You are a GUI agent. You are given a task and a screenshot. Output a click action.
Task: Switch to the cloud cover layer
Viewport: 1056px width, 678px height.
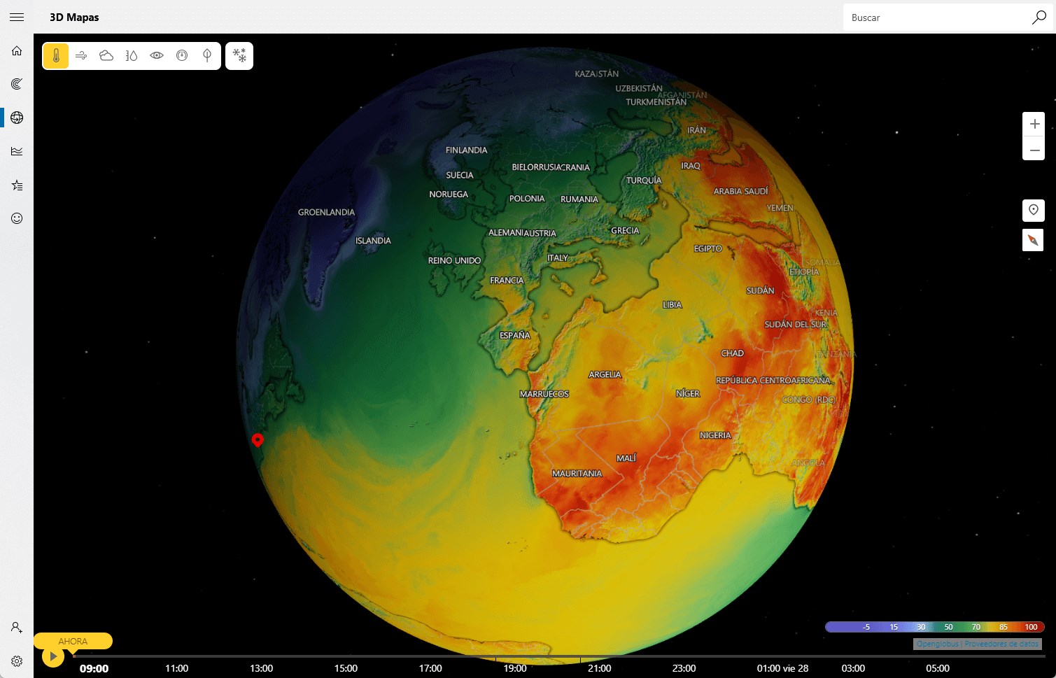pyautogui.click(x=106, y=56)
